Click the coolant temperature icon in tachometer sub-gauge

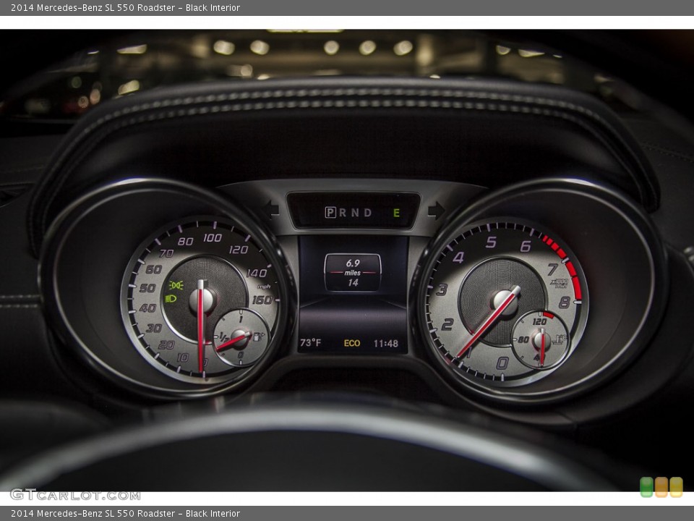(x=560, y=340)
